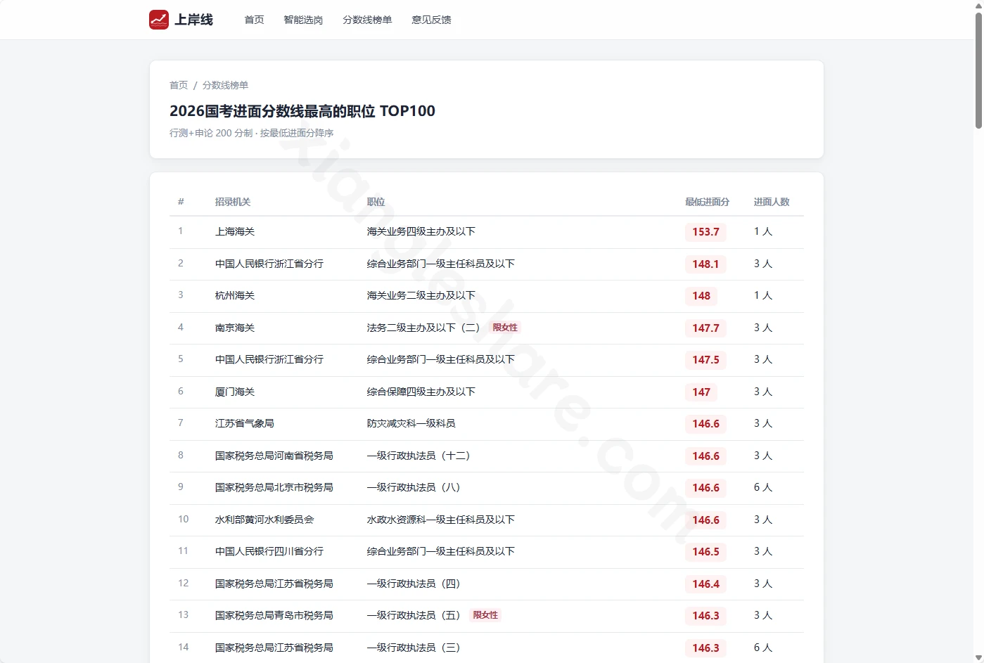
Task: Click the 2026国考进面分数线 page heading
Action: tap(302, 111)
